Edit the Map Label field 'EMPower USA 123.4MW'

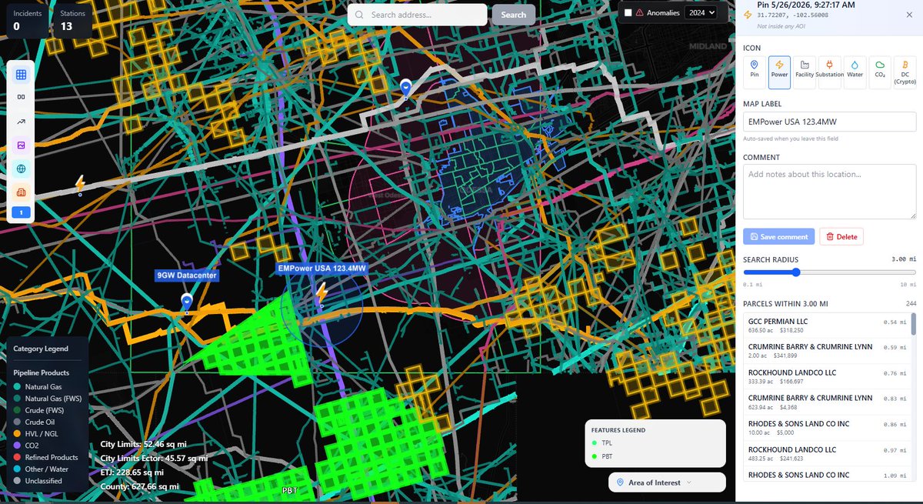pyautogui.click(x=830, y=122)
